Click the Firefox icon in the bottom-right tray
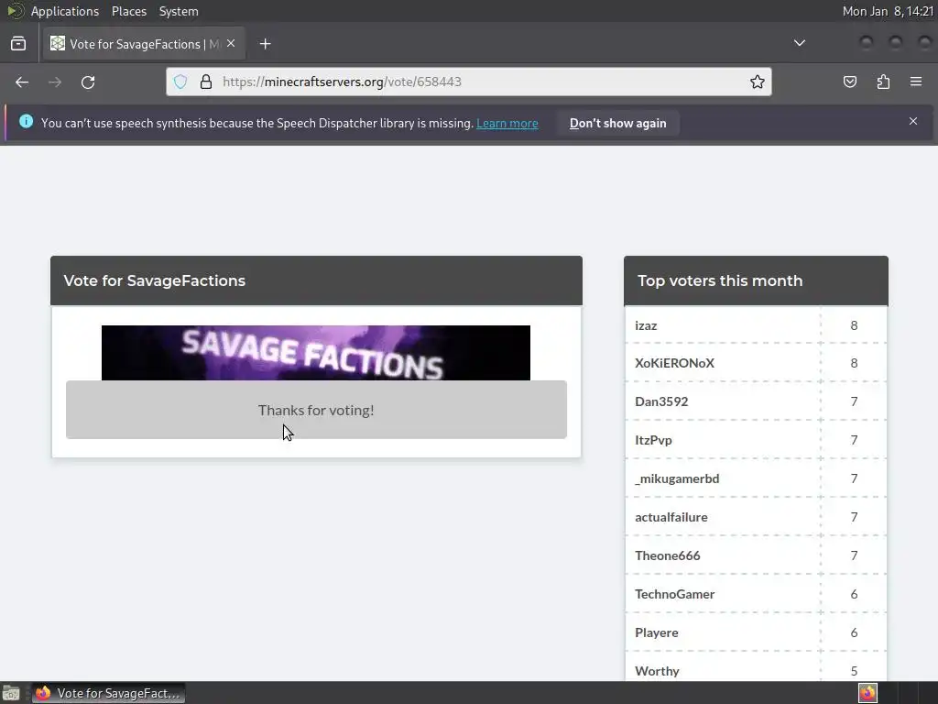The image size is (938, 704). pyautogui.click(x=867, y=693)
